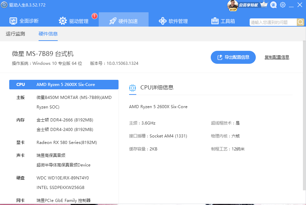Viewport: 306px width, 205px height.
Task: Click the search magnifier button
Action: pyautogui.click(x=301, y=22)
